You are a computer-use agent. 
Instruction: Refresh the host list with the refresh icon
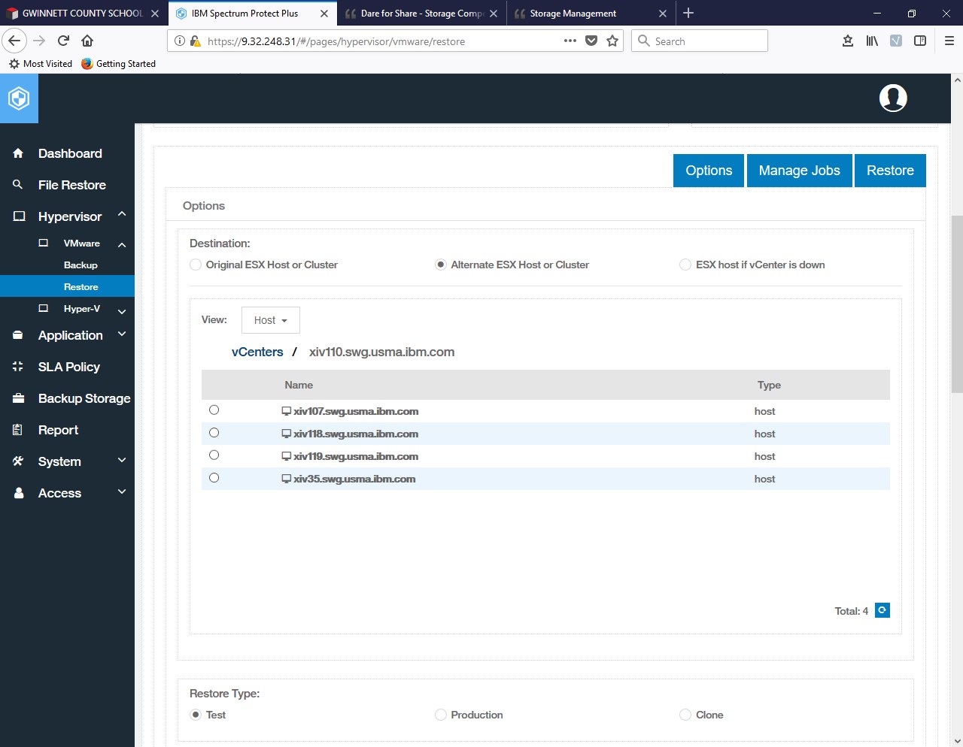pos(882,610)
